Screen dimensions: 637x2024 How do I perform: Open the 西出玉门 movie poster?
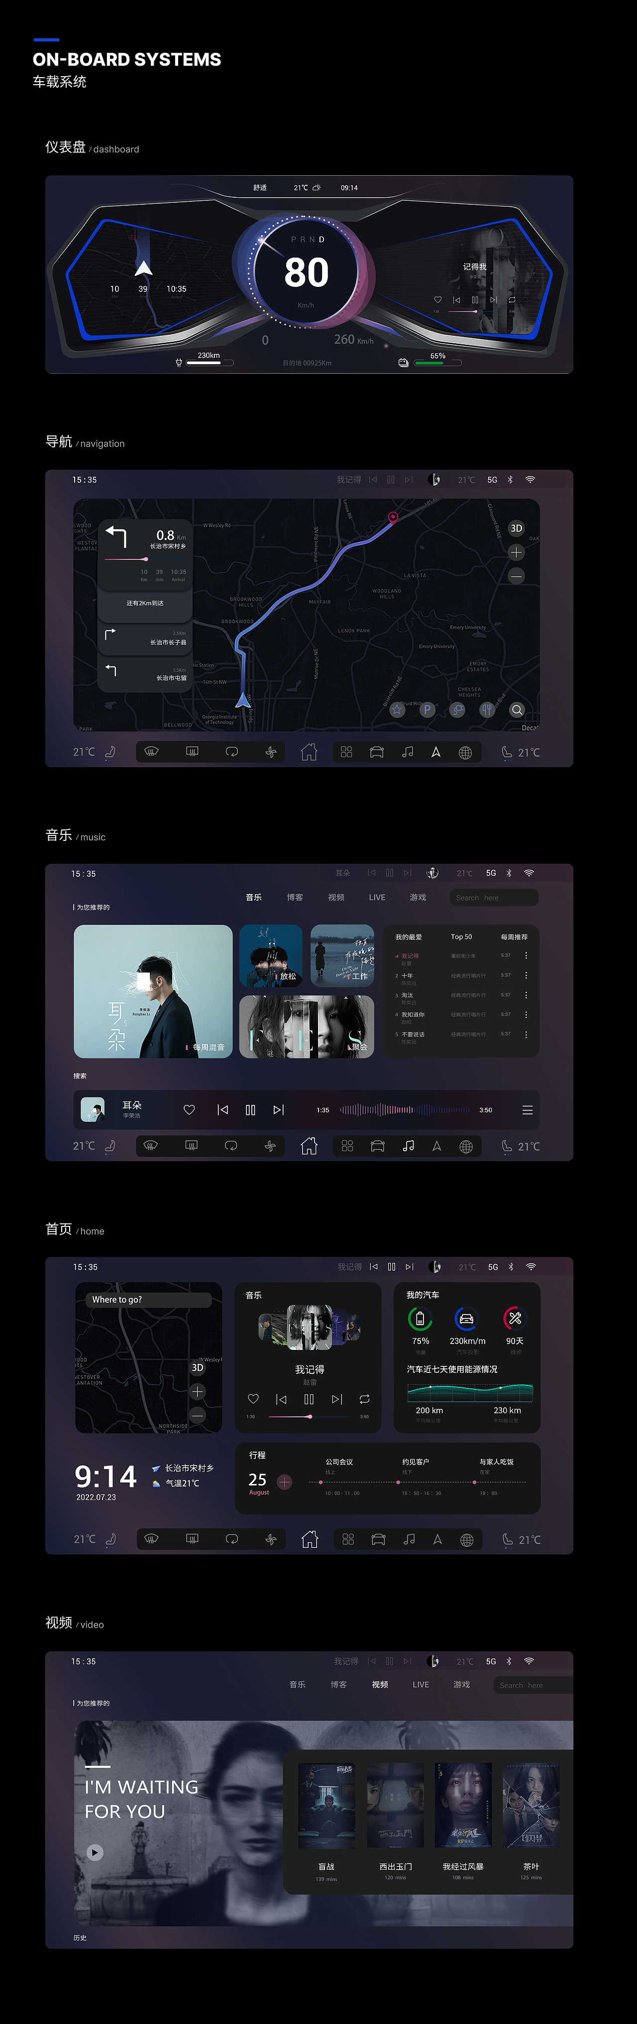tap(395, 1806)
